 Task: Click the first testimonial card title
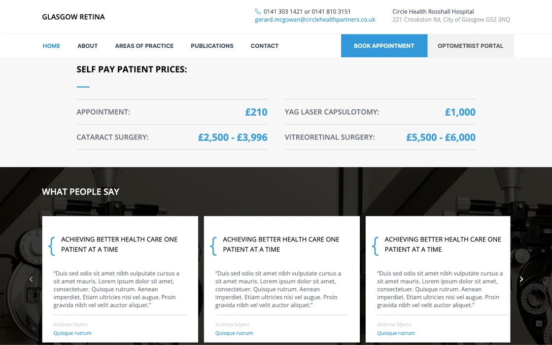coord(119,244)
